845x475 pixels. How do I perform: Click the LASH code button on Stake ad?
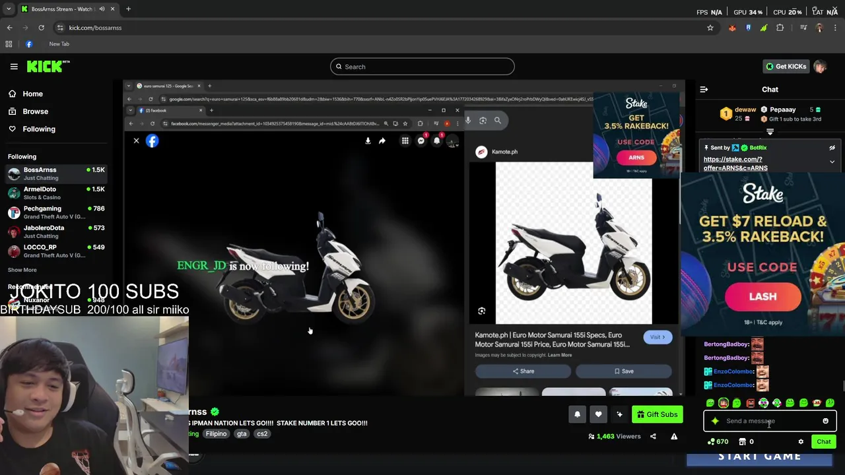coord(762,297)
